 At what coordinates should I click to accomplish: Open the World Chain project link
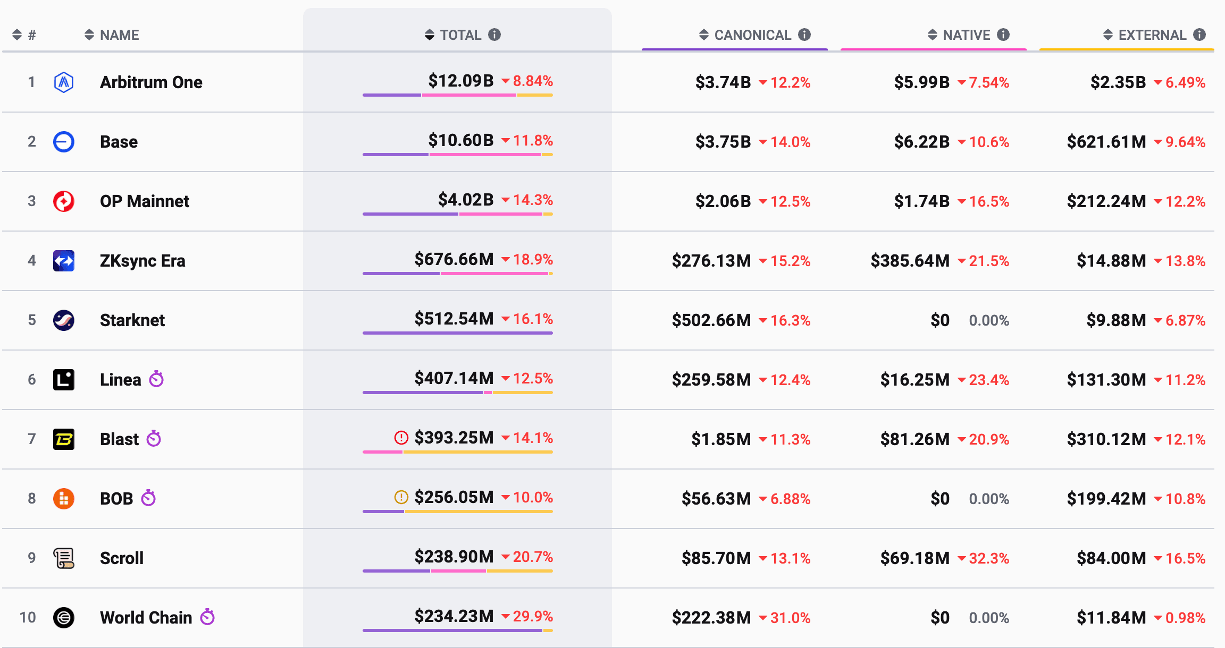click(x=146, y=618)
